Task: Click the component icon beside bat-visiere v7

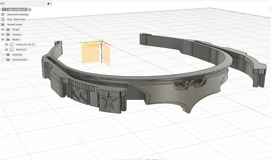Action: (x=4, y=9)
